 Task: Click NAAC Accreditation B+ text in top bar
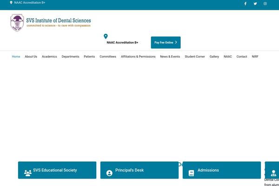(30, 3)
